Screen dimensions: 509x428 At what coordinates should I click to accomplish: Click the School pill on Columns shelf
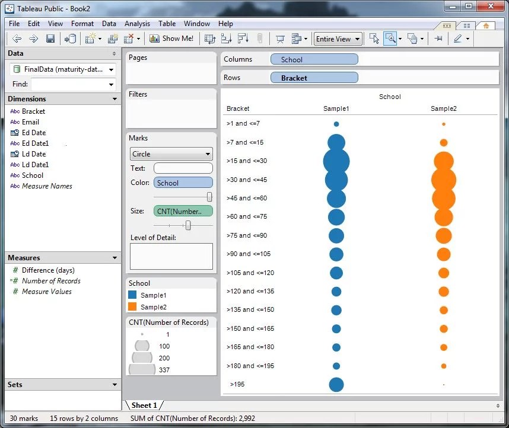tap(314, 59)
